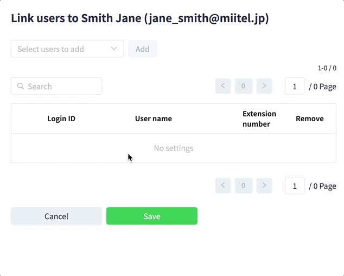The height and width of the screenshot is (276, 344).
Task: Click page number 0 in bottom pagination
Action: (243, 186)
